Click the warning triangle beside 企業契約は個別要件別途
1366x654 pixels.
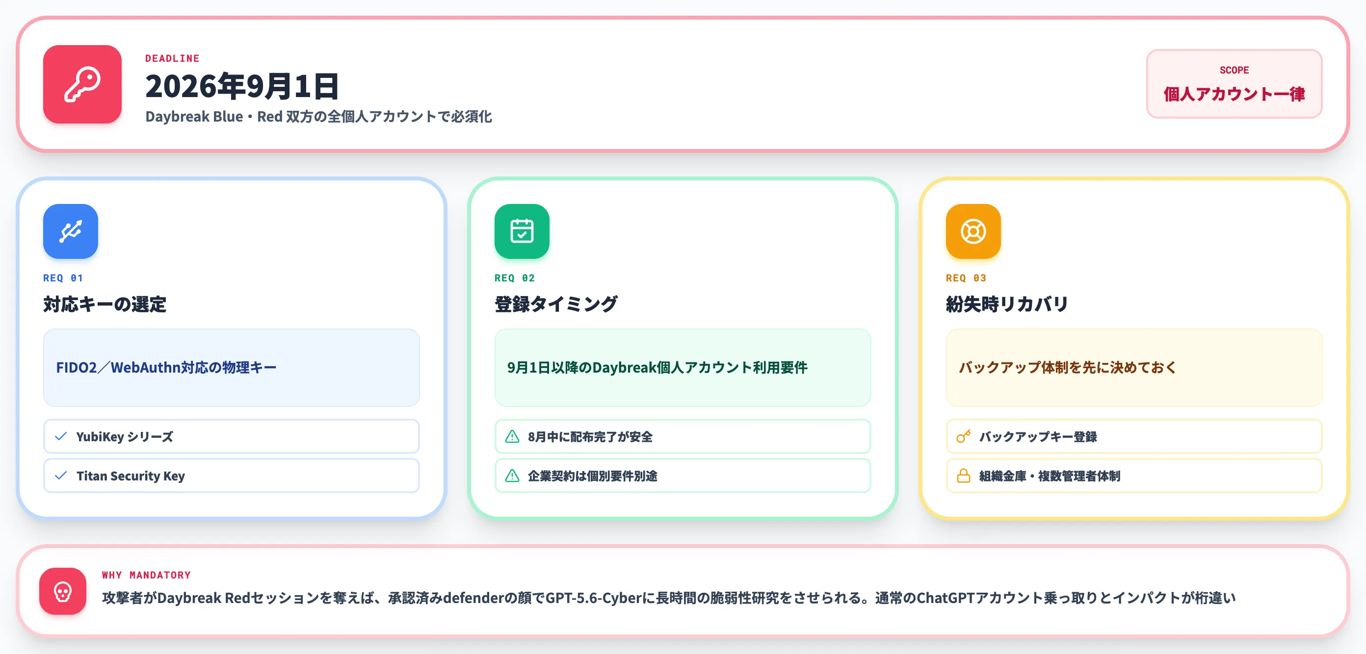(x=512, y=476)
